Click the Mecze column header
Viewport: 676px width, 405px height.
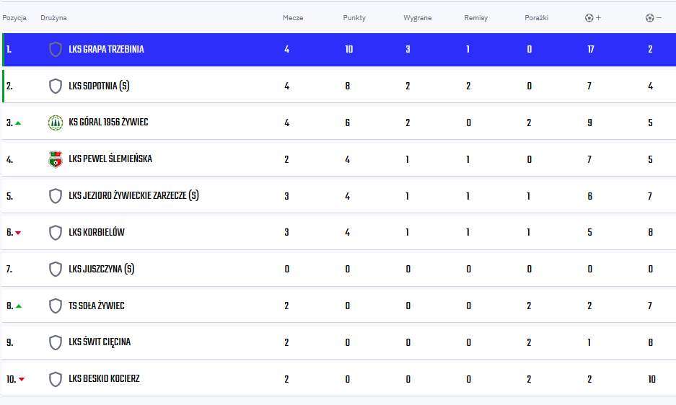293,18
